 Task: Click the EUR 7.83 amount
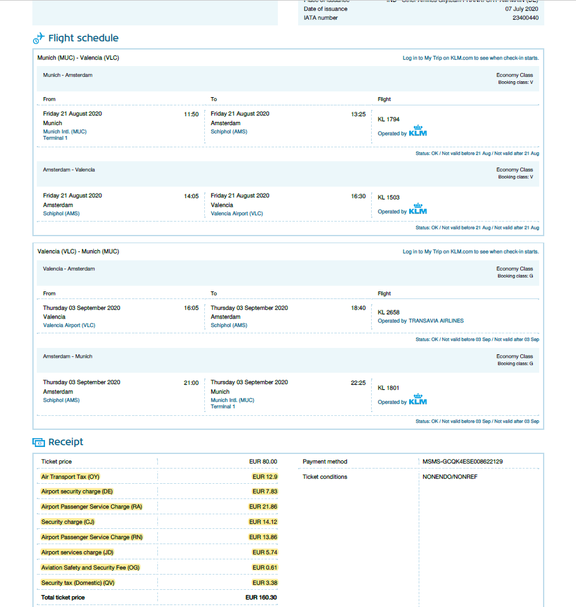coord(265,491)
